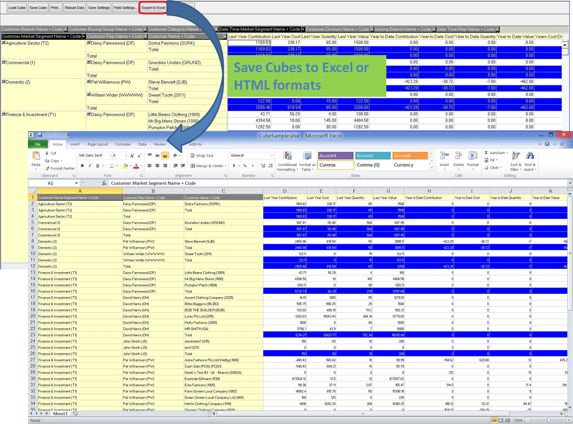This screenshot has width=573, height=424.
Task: Click the Find & Select binoculars icon
Action: pos(530,156)
